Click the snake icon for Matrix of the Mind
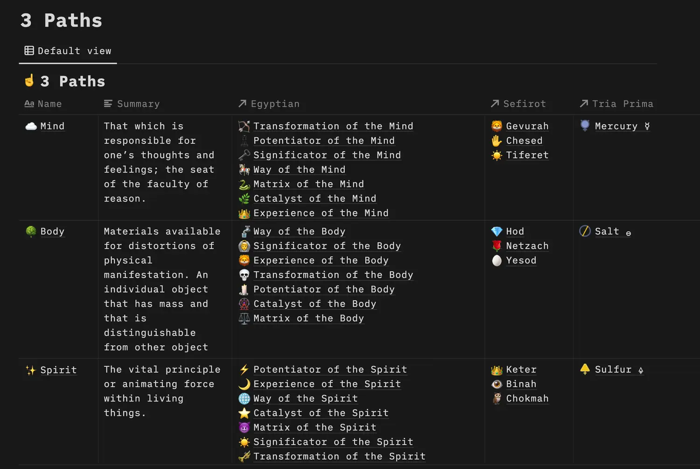 pos(244,184)
